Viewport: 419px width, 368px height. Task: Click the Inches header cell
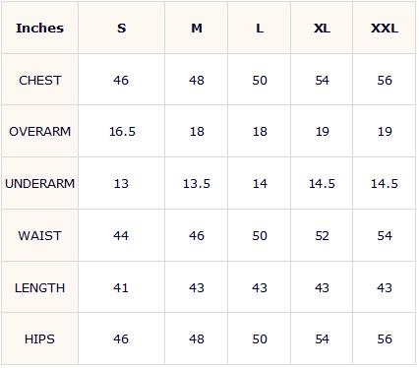pos(39,29)
